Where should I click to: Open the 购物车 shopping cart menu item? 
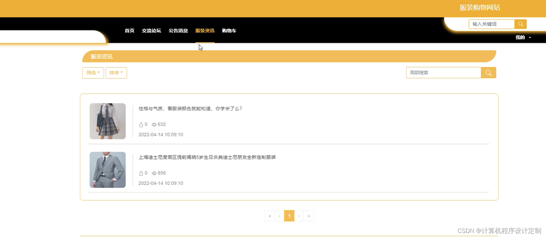[229, 31]
